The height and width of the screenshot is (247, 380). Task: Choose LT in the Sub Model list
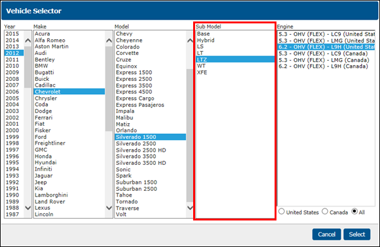point(235,53)
